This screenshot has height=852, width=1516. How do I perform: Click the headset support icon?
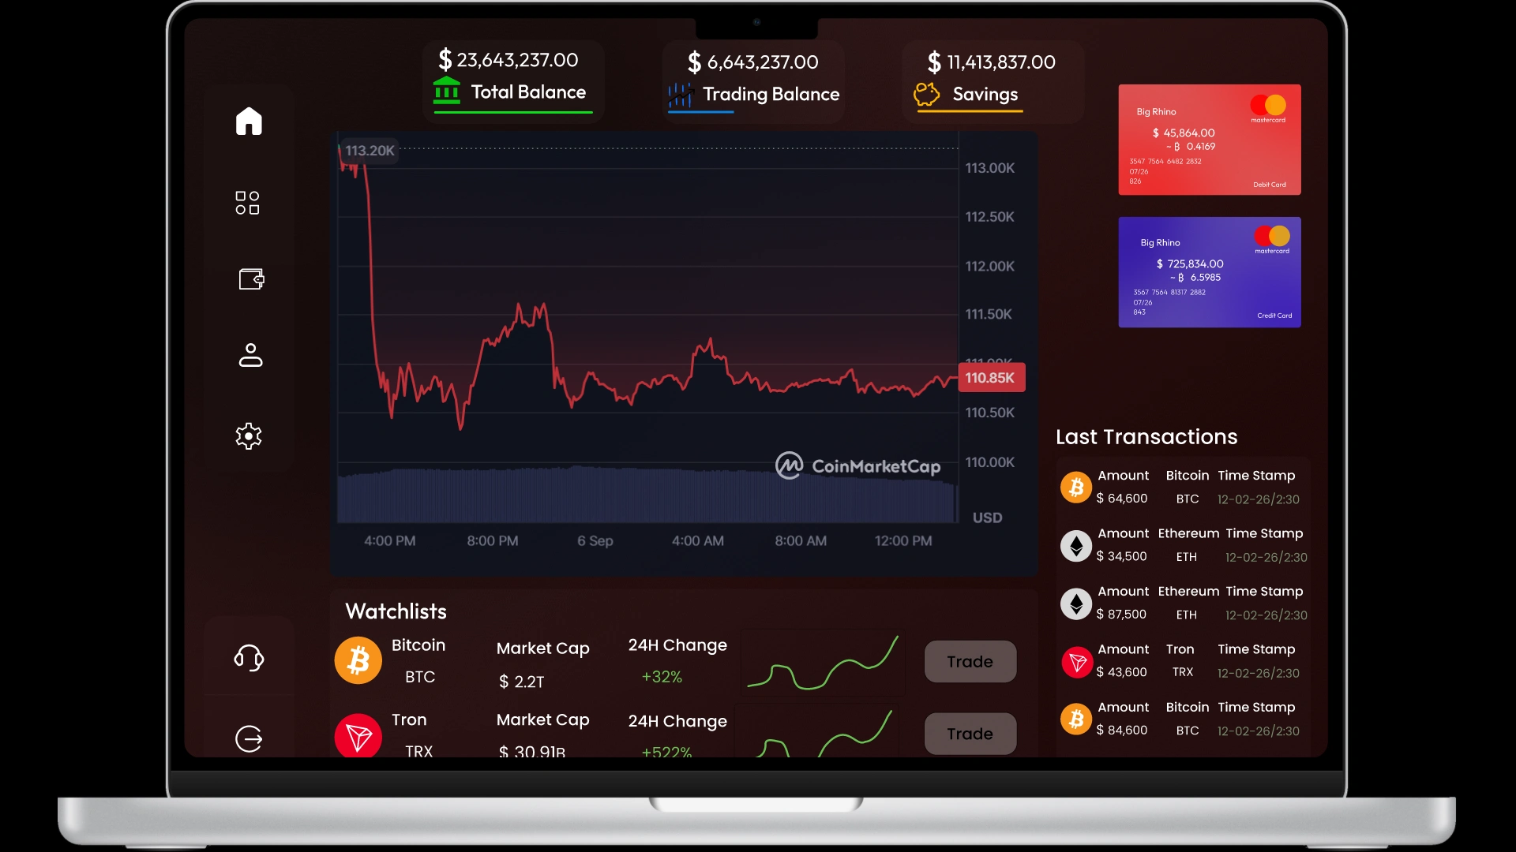249,658
